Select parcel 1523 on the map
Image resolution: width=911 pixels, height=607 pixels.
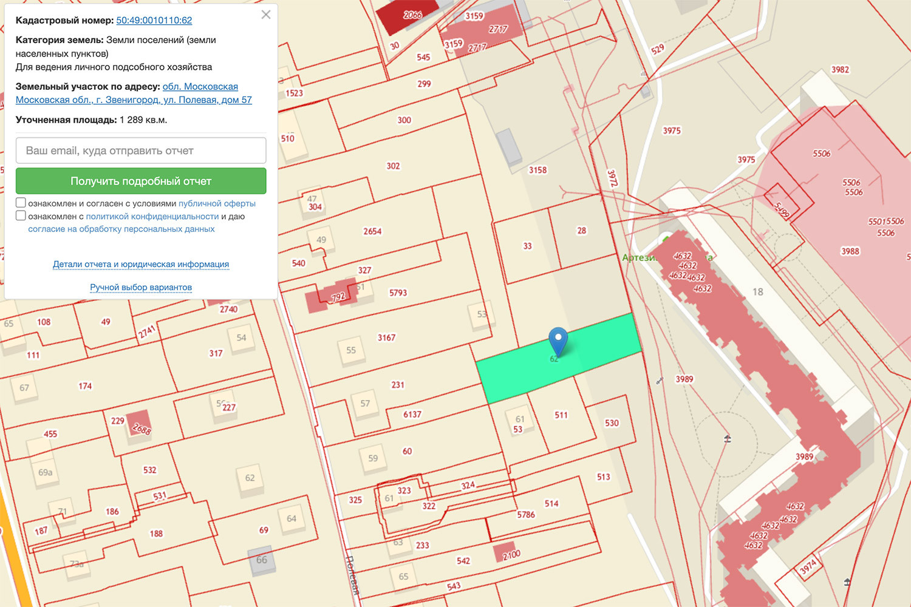point(294,93)
